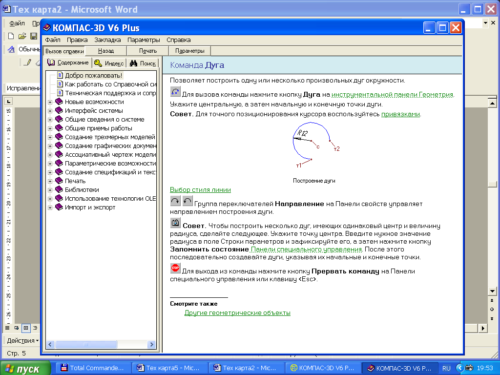Click the Word New document icon
This screenshot has width=500, height=375.
(11, 36)
